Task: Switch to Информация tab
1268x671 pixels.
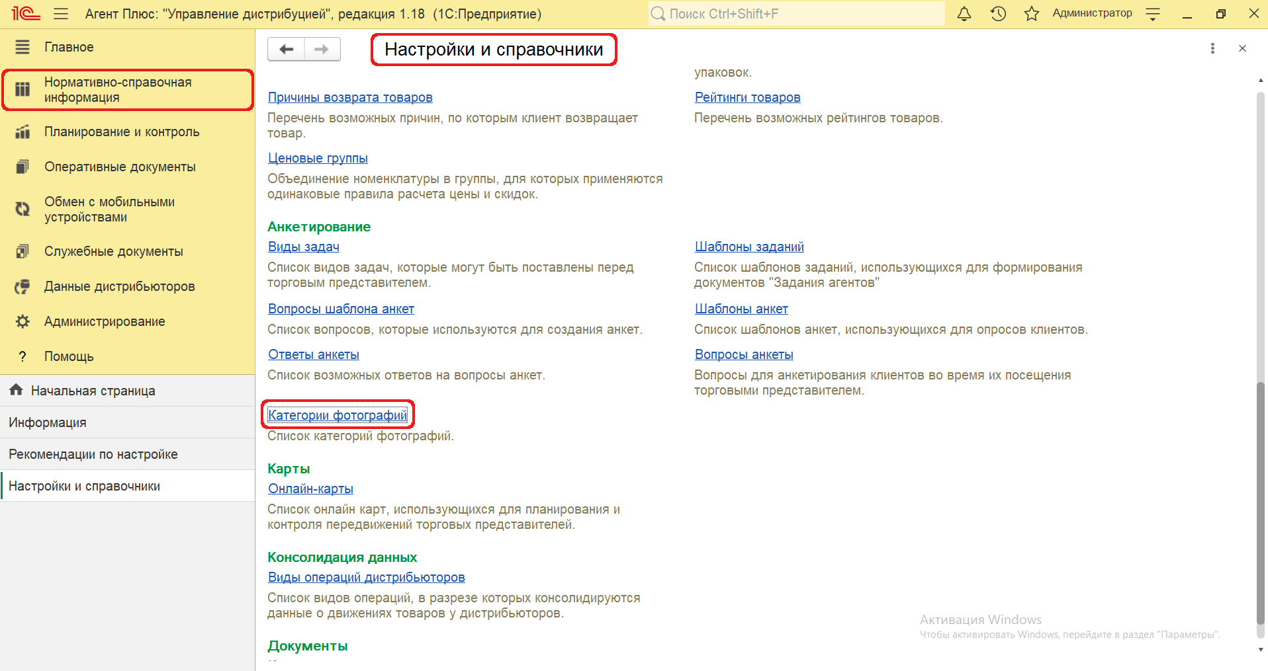Action: 127,422
